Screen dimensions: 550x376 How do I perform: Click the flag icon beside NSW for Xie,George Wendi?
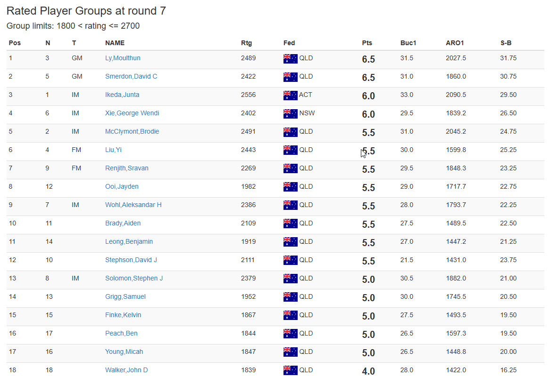[x=290, y=114]
